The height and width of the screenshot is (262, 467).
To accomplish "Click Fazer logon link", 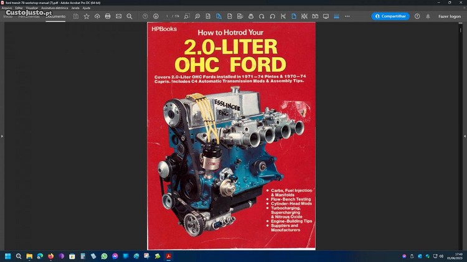I will 450,16.
